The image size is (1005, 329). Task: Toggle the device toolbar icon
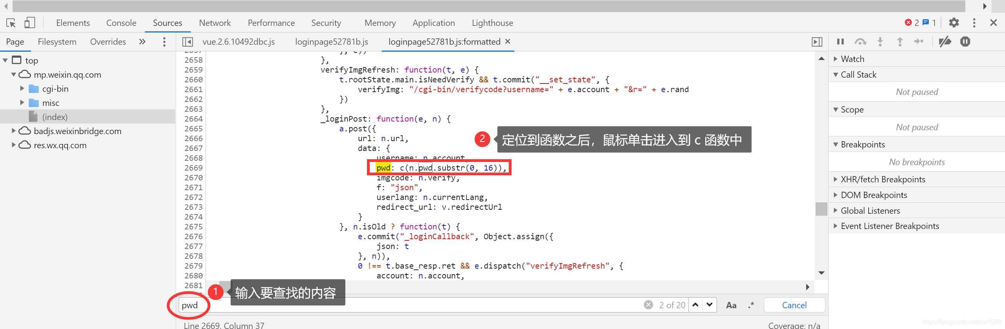coord(29,23)
